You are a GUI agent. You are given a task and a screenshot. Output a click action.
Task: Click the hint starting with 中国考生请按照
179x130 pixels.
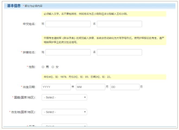[104, 40]
